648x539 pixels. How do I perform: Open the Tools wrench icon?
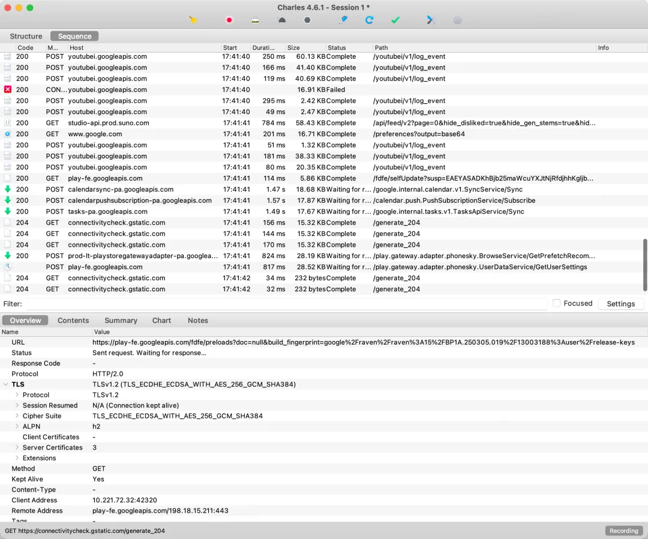[431, 20]
